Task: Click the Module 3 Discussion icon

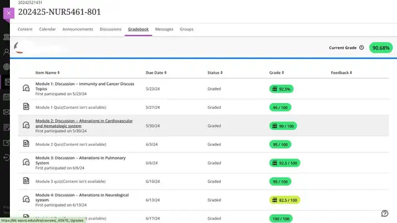Action: pos(26,162)
